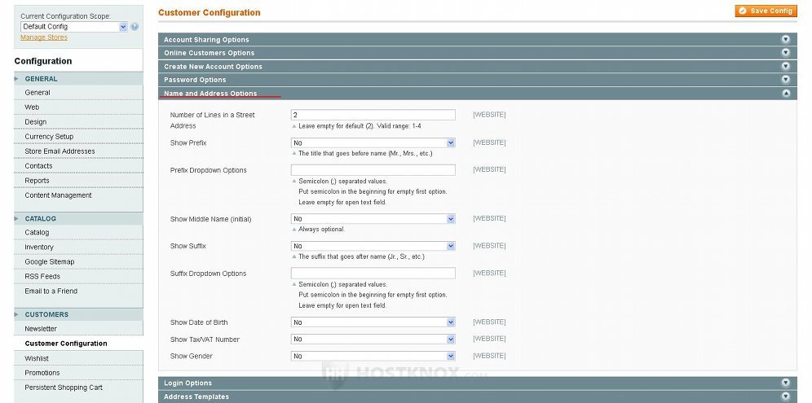Click the Prefix Dropdown Options field
The width and height of the screenshot is (812, 403).
pyautogui.click(x=373, y=169)
